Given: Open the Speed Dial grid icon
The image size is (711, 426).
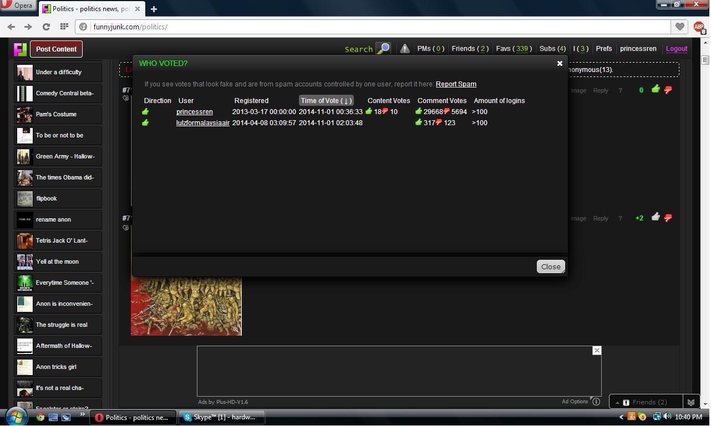Looking at the screenshot, I should (x=64, y=27).
